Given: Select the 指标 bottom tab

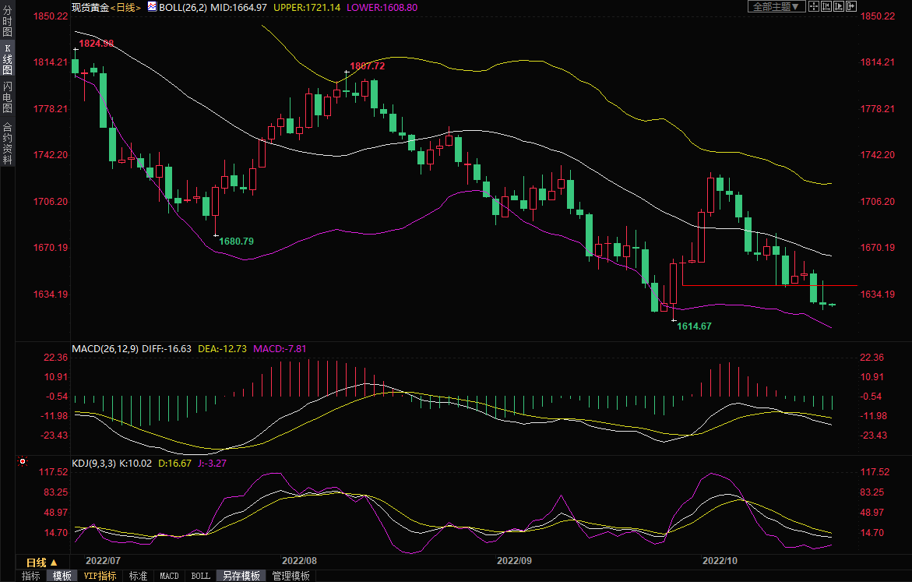Looking at the screenshot, I should point(31,576).
